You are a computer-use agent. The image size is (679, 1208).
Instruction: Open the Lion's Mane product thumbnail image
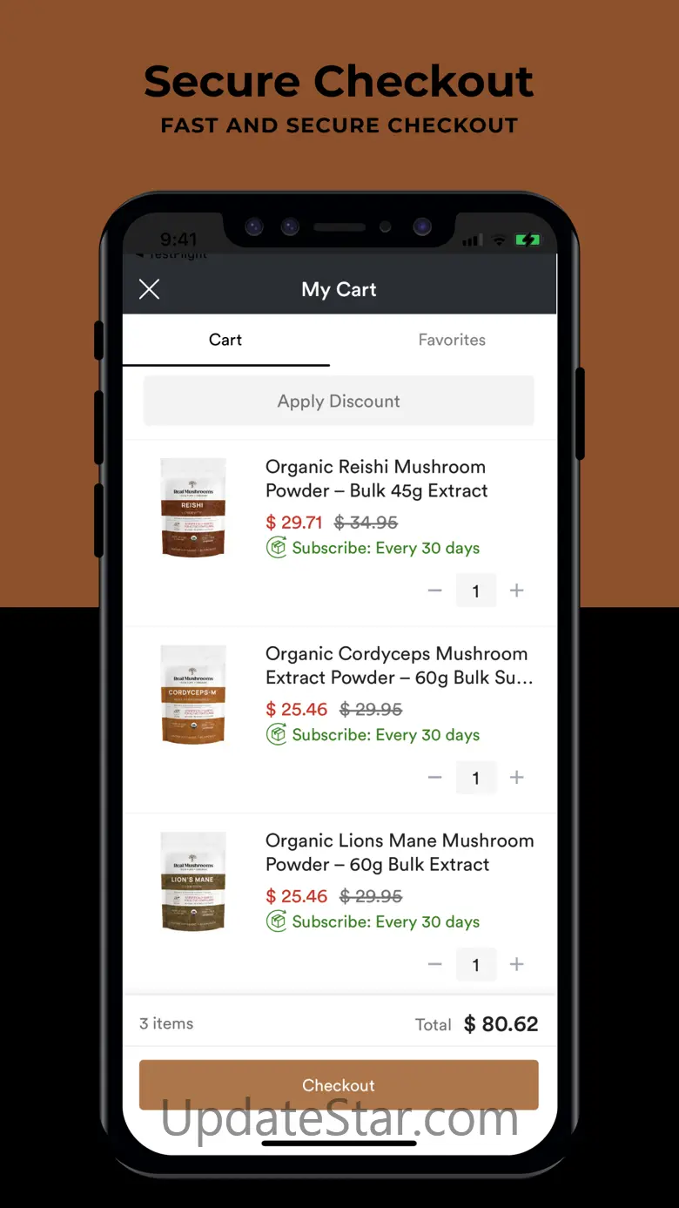coord(193,881)
